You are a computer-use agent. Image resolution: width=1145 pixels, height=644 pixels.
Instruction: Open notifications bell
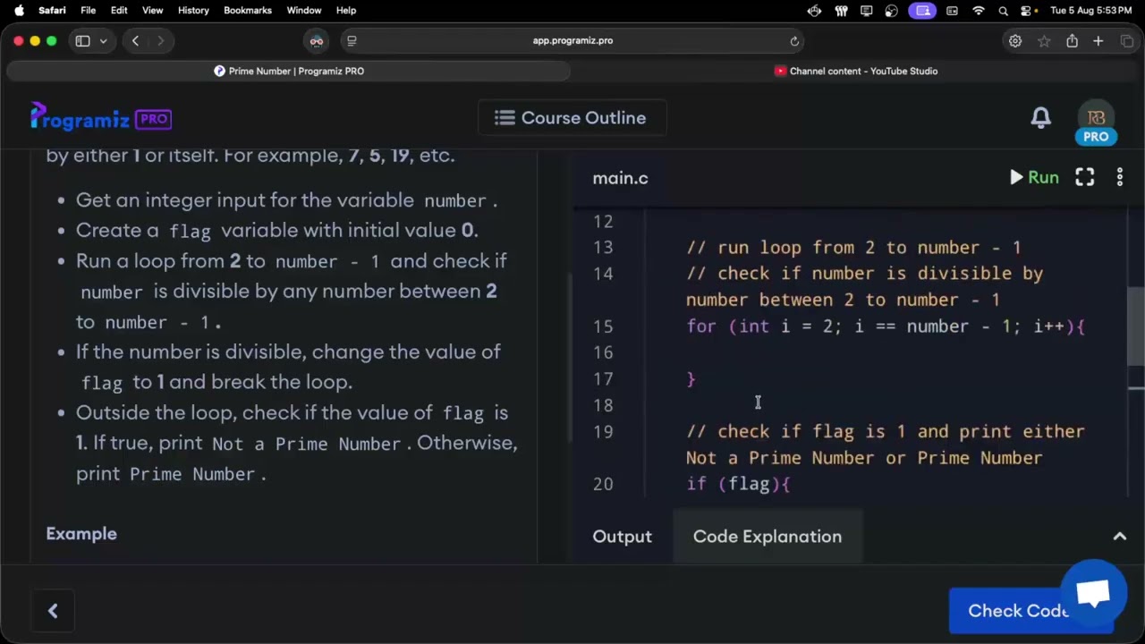(1040, 118)
